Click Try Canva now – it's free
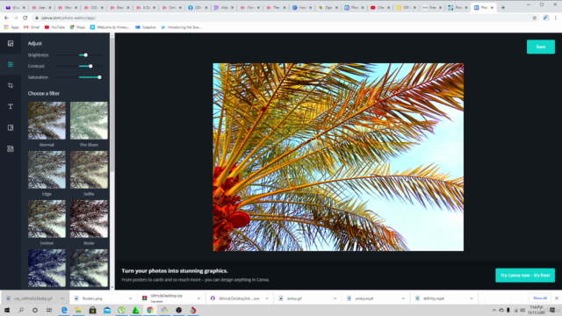 [x=525, y=275]
